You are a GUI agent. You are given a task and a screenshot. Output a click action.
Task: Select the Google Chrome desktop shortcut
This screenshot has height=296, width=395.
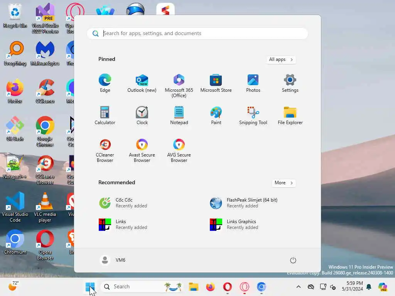pos(45,132)
